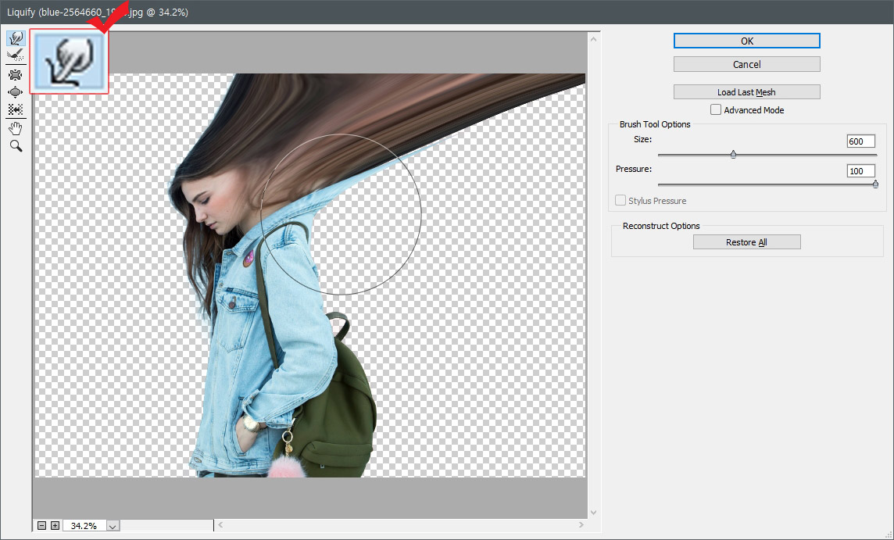Click the Load Last Mesh button
Image resolution: width=894 pixels, height=540 pixels.
tap(746, 92)
